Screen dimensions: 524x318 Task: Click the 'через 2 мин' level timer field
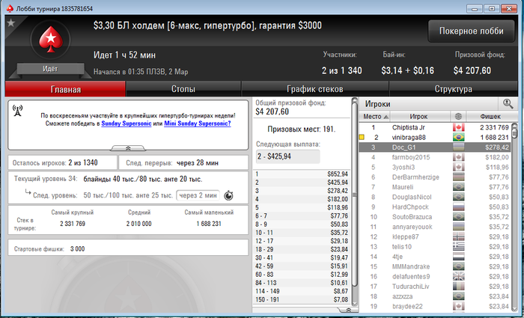pyautogui.click(x=198, y=195)
